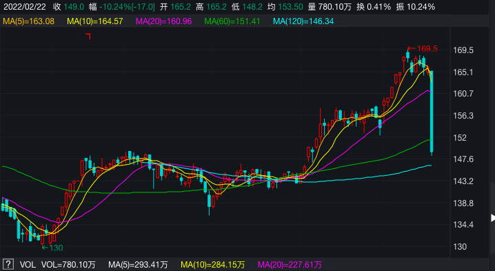The height and width of the screenshot is (271, 495).
Task: Click the VOL=780.10万 volume readout
Action: pos(68,264)
